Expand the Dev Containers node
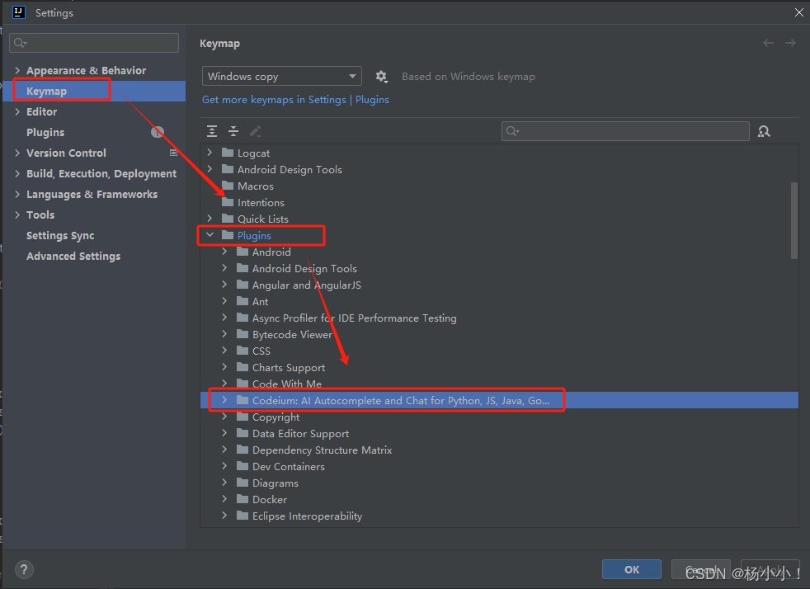Image resolution: width=810 pixels, height=589 pixels. pyautogui.click(x=224, y=466)
